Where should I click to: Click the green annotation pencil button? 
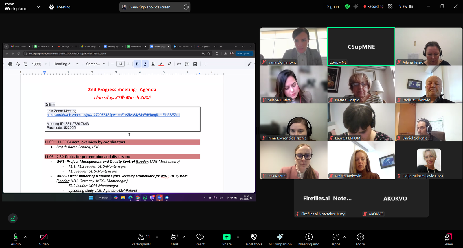13,218
